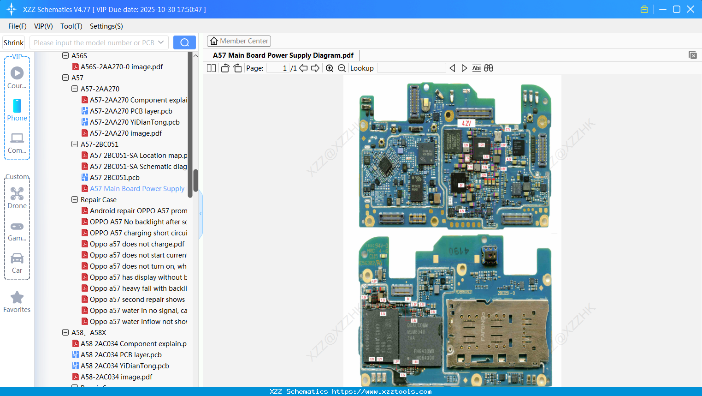Image resolution: width=702 pixels, height=396 pixels.
Task: Rotate the PDF page clockwise
Action: click(237, 67)
